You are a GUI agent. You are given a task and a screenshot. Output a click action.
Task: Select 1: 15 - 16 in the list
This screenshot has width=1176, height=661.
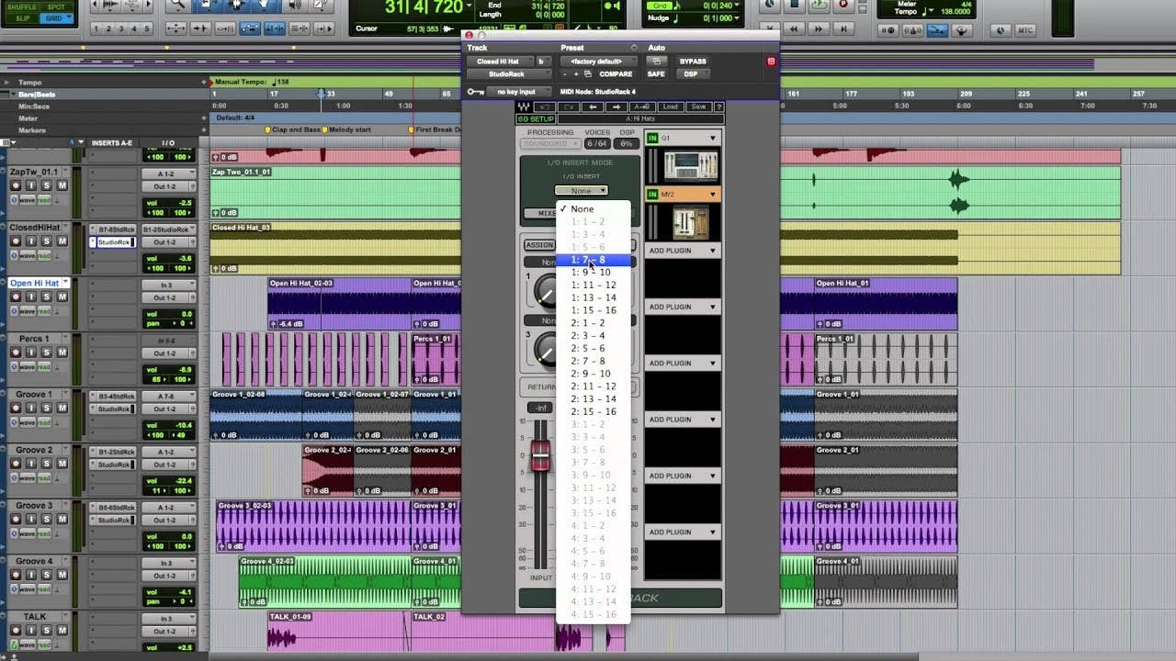point(594,310)
